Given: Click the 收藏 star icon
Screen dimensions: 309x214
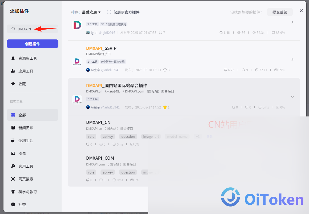Looking at the screenshot, I should [x=13, y=84].
